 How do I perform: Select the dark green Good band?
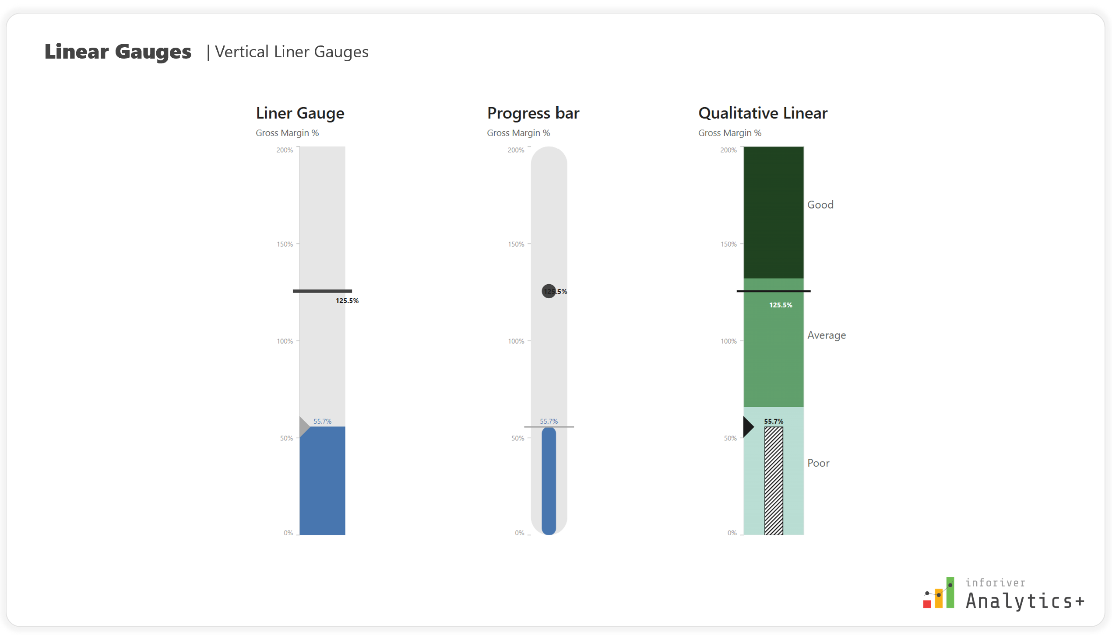pos(774,213)
